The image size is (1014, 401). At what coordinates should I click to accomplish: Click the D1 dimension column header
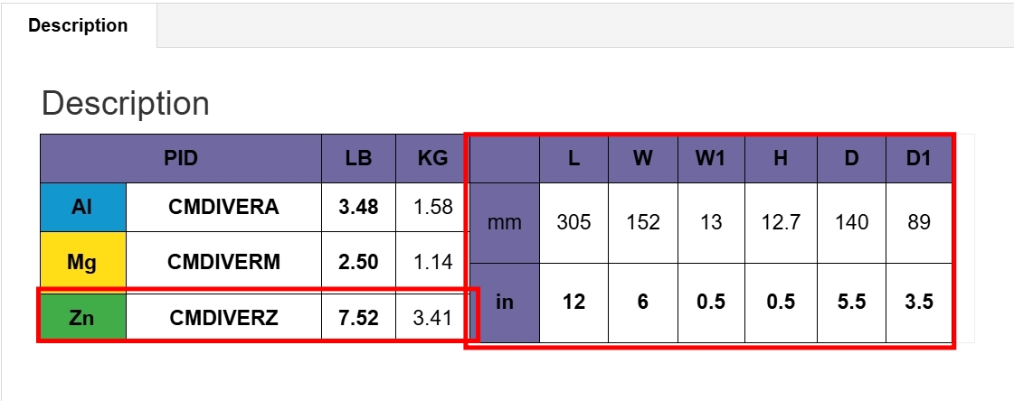pyautogui.click(x=919, y=159)
